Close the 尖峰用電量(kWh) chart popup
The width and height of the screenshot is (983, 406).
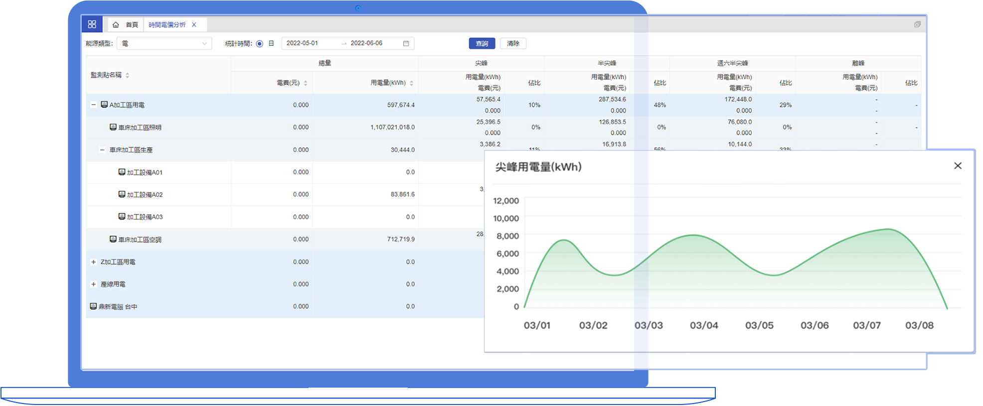957,166
